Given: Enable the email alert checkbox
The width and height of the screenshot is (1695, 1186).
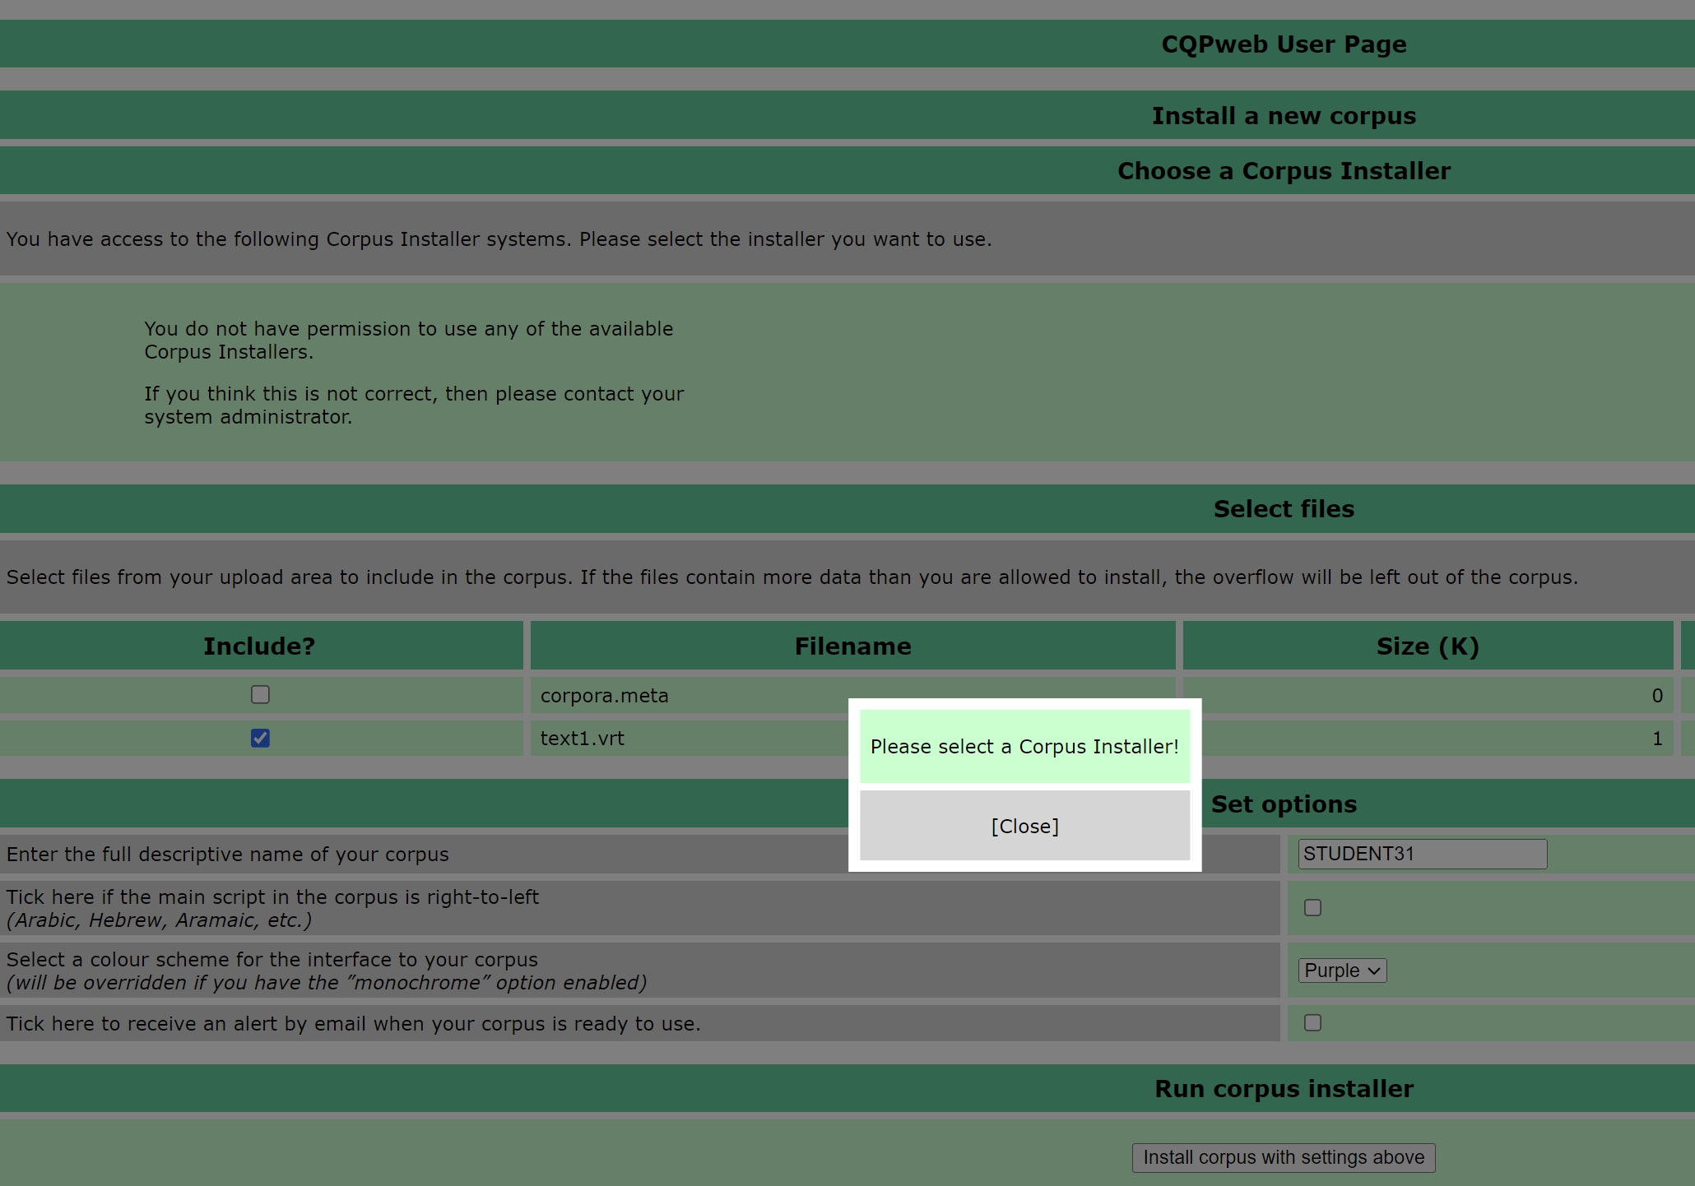Looking at the screenshot, I should tap(1312, 1022).
